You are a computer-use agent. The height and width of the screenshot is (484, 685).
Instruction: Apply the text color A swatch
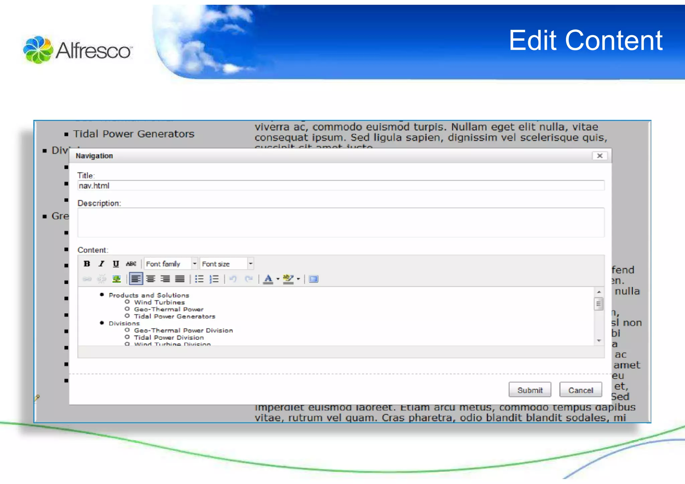[x=268, y=279]
